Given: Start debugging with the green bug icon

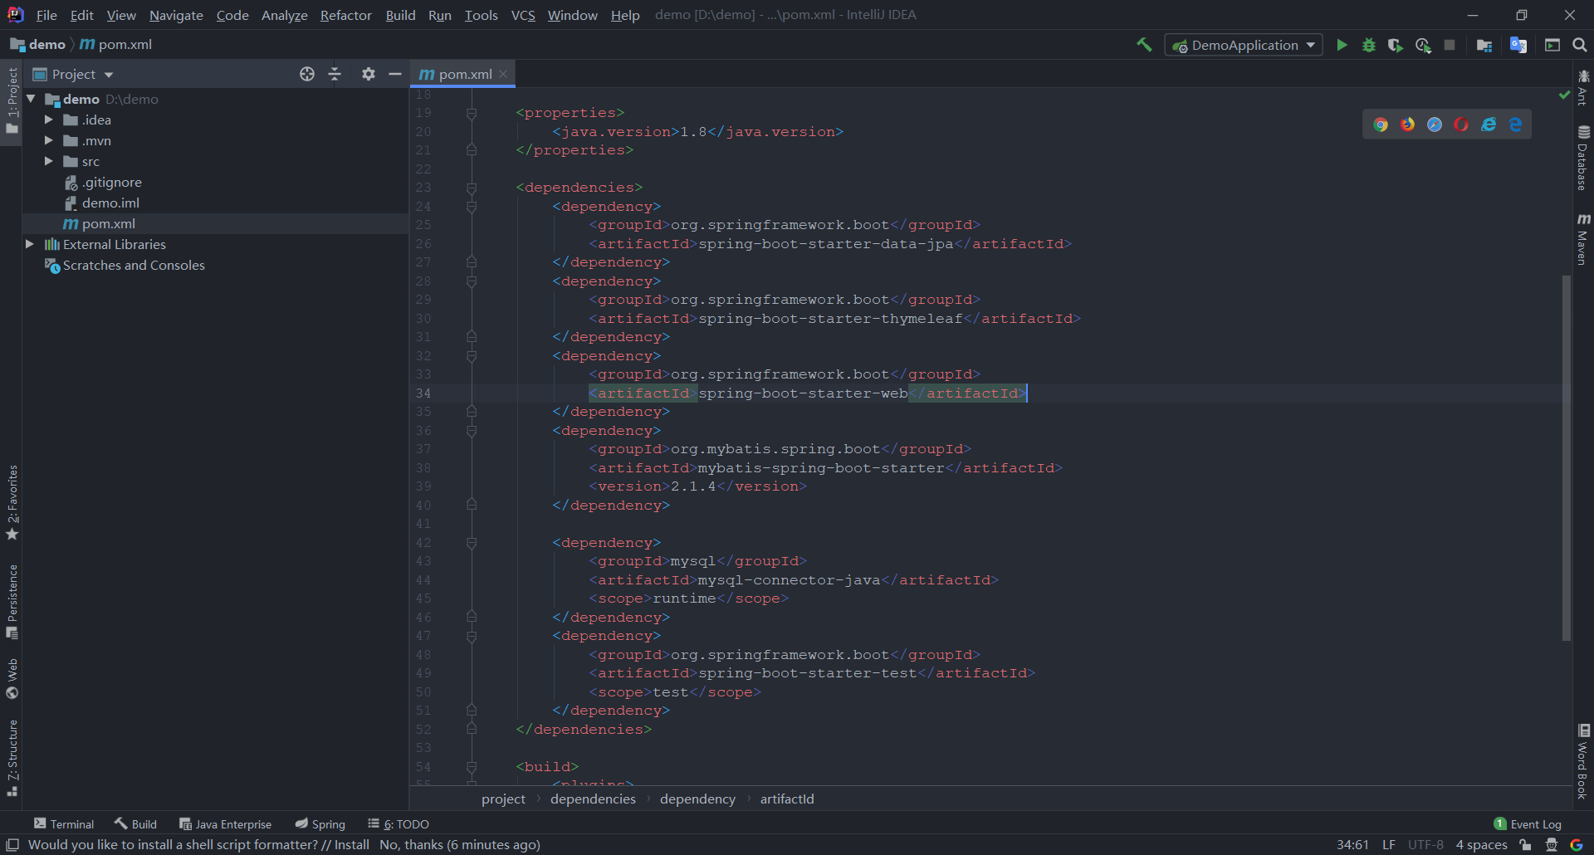Looking at the screenshot, I should coord(1369,45).
